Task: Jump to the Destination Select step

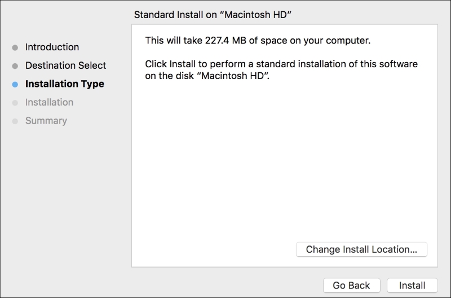Action: click(65, 65)
